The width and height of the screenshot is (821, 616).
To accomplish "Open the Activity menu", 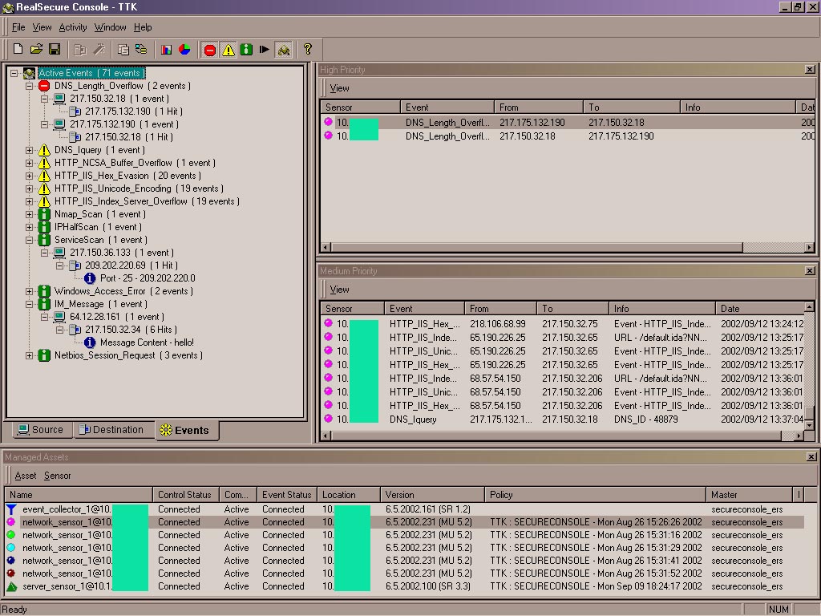I will pos(73,27).
